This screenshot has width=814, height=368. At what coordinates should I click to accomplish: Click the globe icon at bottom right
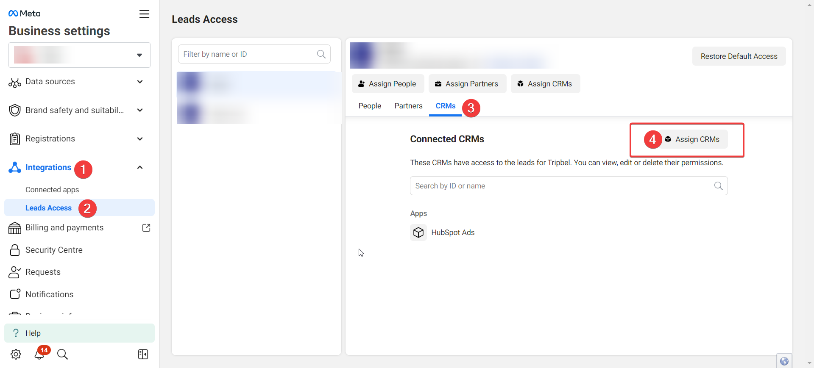coord(784,361)
